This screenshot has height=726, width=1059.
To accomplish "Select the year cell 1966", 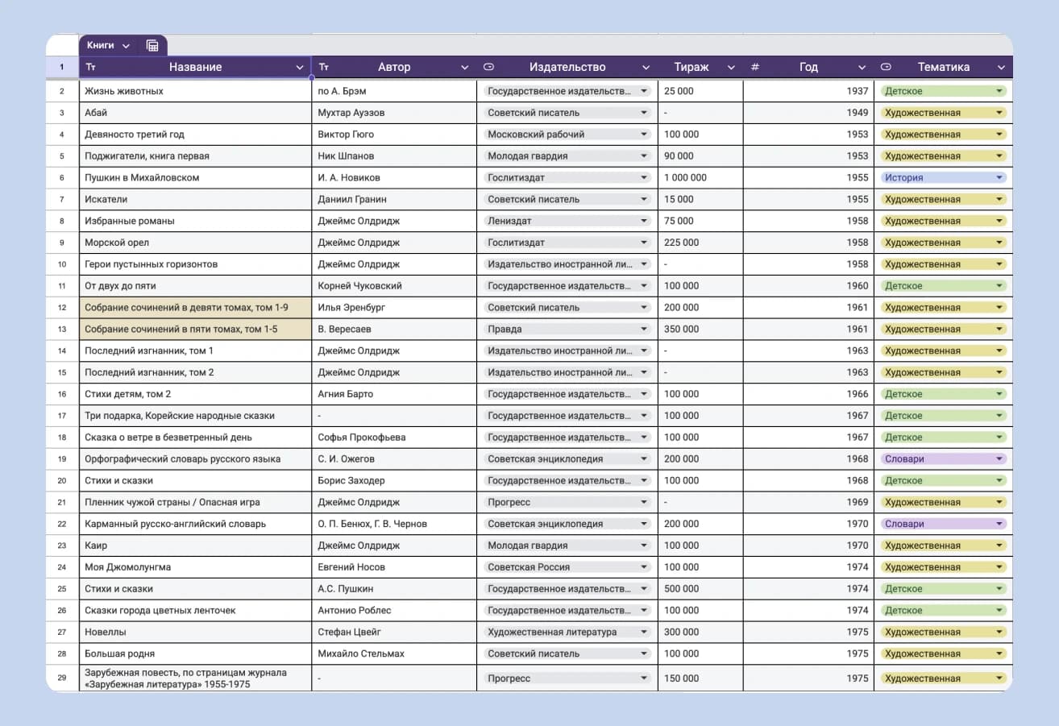I will coord(808,394).
